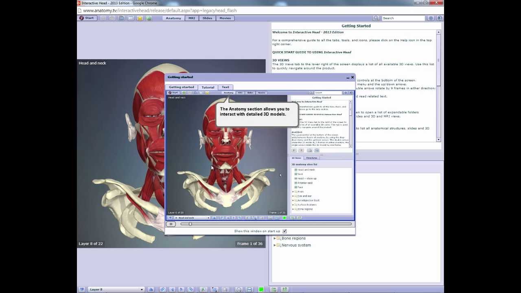Toggle the Show this window on start up checkbox

click(x=285, y=231)
